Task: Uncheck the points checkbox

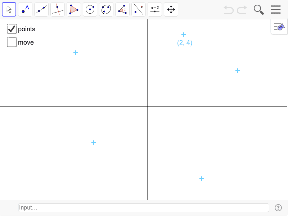Action: [12, 29]
